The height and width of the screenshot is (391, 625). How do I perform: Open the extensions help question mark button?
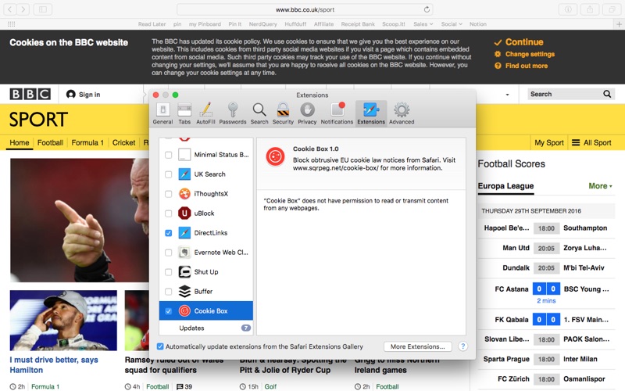click(x=462, y=346)
